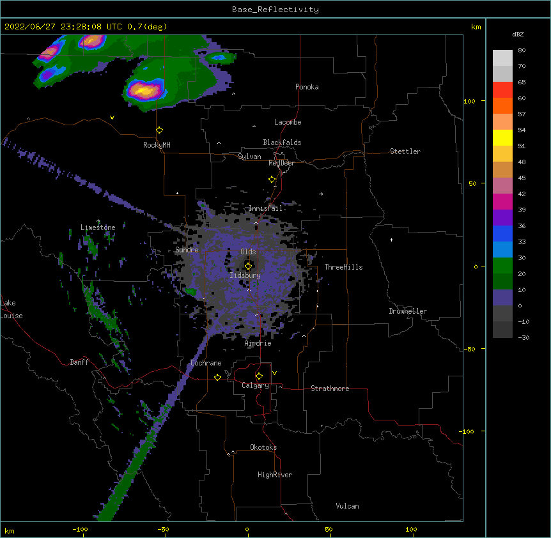Click the Drumheller city label

(408, 311)
